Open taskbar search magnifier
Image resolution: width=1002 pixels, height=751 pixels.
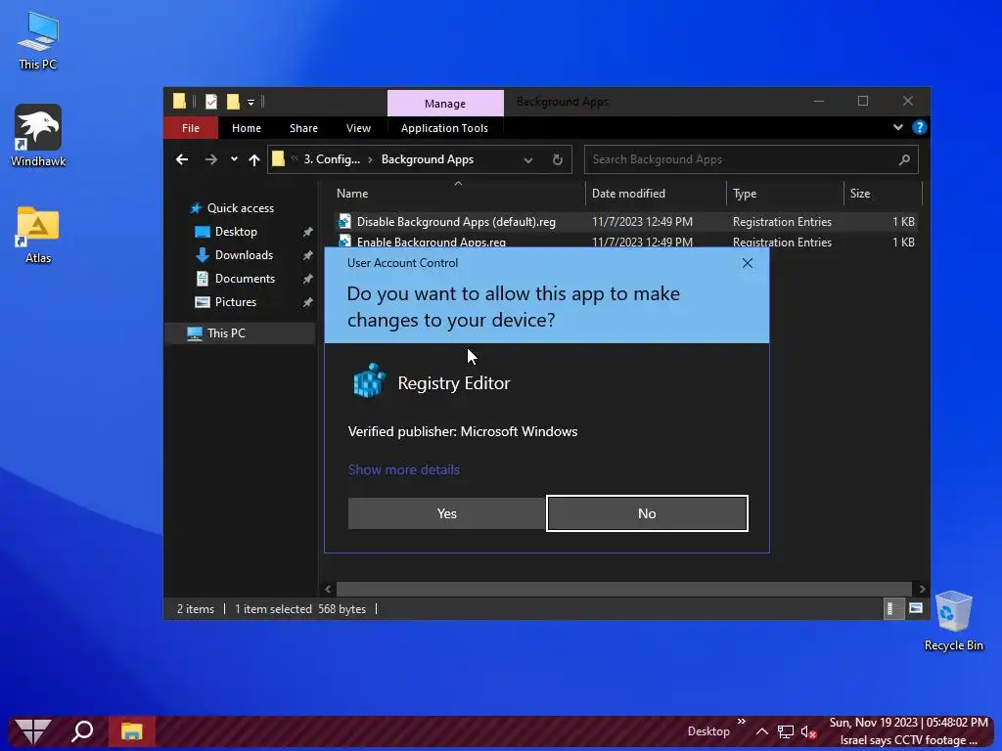[x=82, y=731]
